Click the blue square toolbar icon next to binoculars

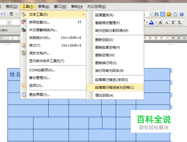pos(163,14)
